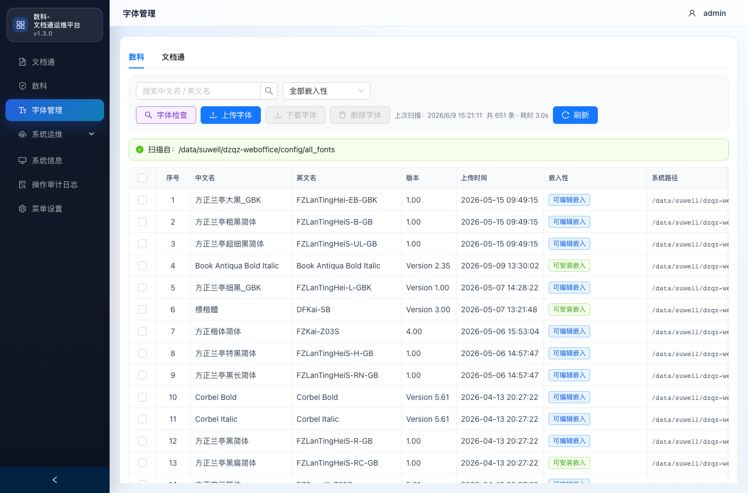748x493 pixels.
Task: Click the monitor icon beside 系统信息
Action: (x=22, y=160)
